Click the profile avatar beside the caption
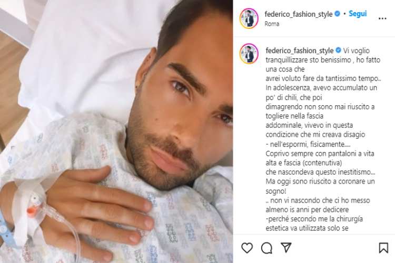This screenshot has height=263, width=395. click(249, 54)
